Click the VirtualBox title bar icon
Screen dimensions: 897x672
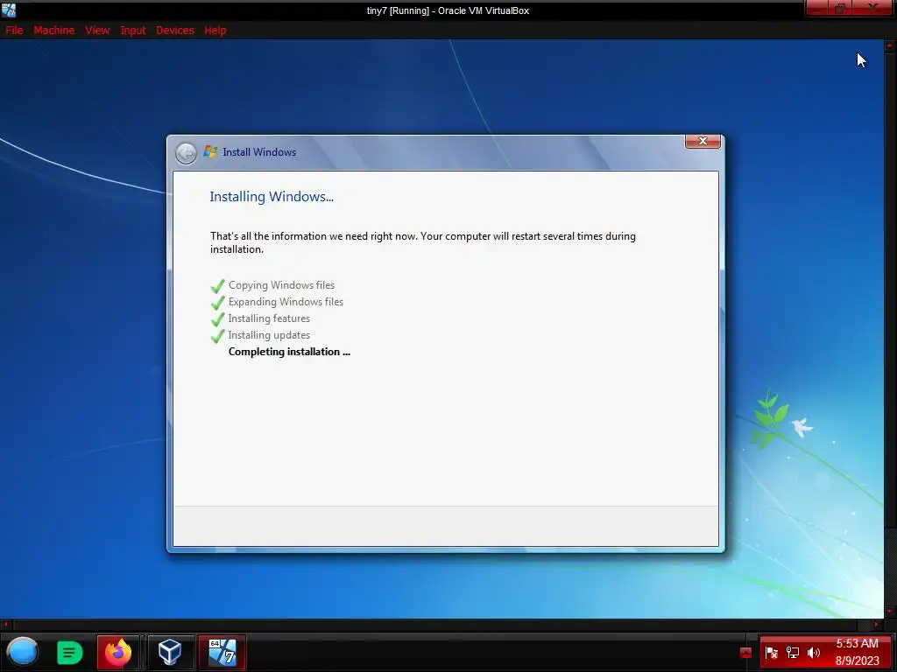pyautogui.click(x=9, y=10)
